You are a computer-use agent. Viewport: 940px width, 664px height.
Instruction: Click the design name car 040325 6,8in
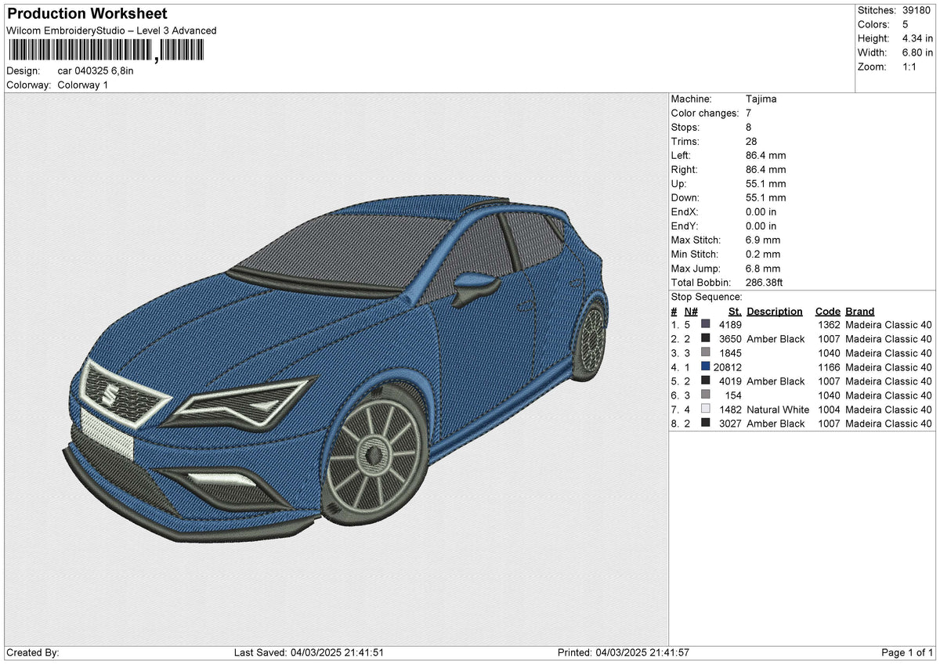tap(96, 70)
